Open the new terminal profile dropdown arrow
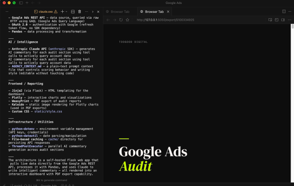 click(66, 12)
